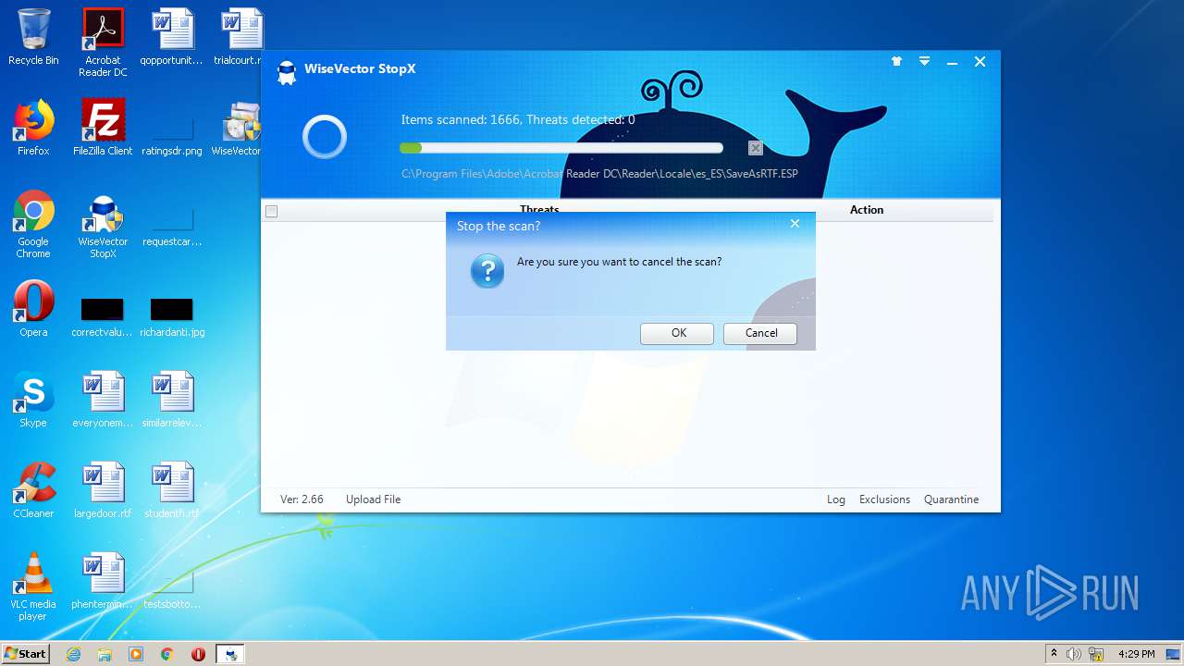The height and width of the screenshot is (666, 1184).
Task: Toggle the select-all threats checkbox
Action: (271, 211)
